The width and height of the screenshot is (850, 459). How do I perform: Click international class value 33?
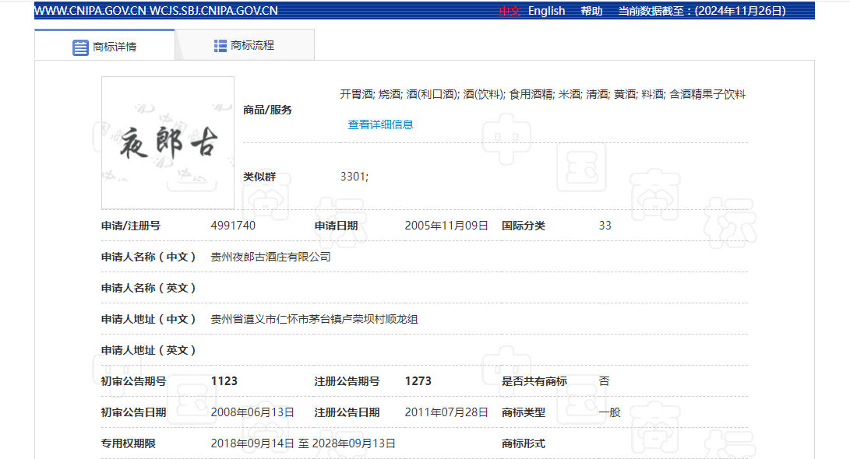(x=605, y=226)
